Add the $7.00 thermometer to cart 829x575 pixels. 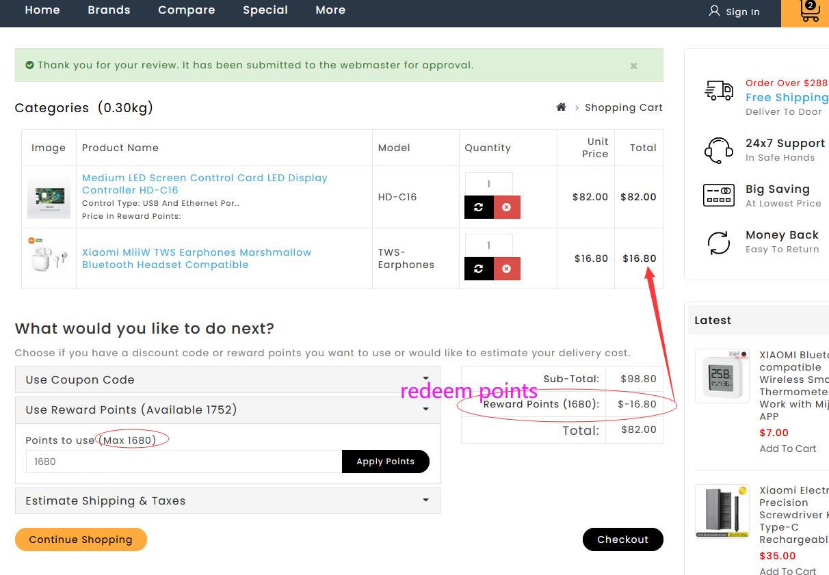(788, 449)
